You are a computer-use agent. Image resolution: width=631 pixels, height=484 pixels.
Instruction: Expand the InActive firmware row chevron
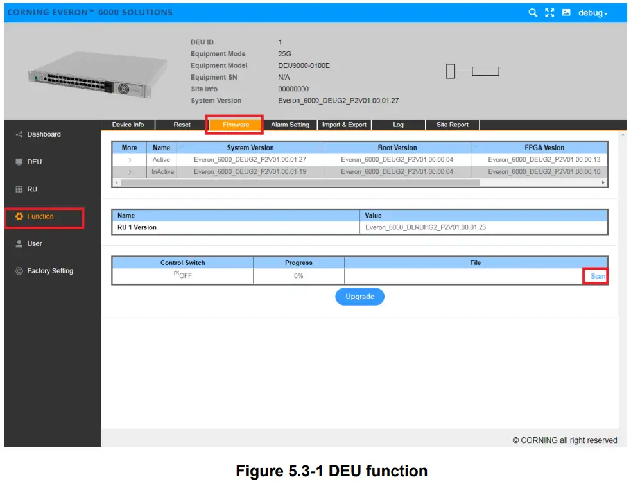pyautogui.click(x=130, y=172)
